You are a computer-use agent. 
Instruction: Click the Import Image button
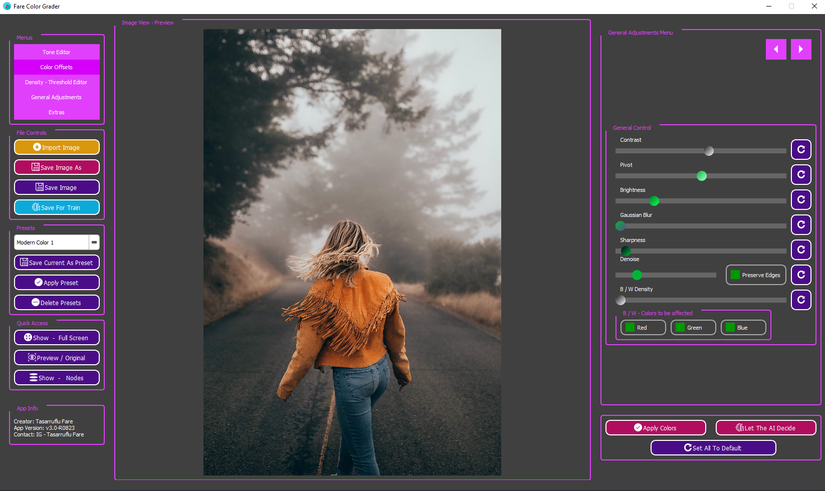[57, 147]
